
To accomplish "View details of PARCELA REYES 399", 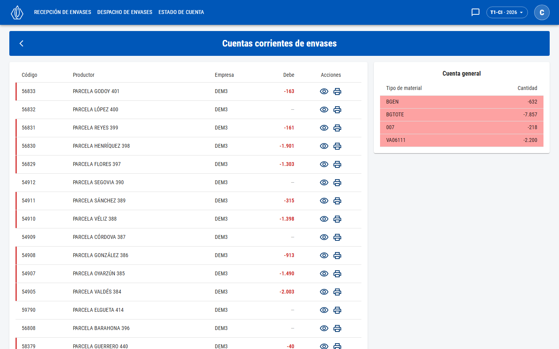I will click(324, 128).
